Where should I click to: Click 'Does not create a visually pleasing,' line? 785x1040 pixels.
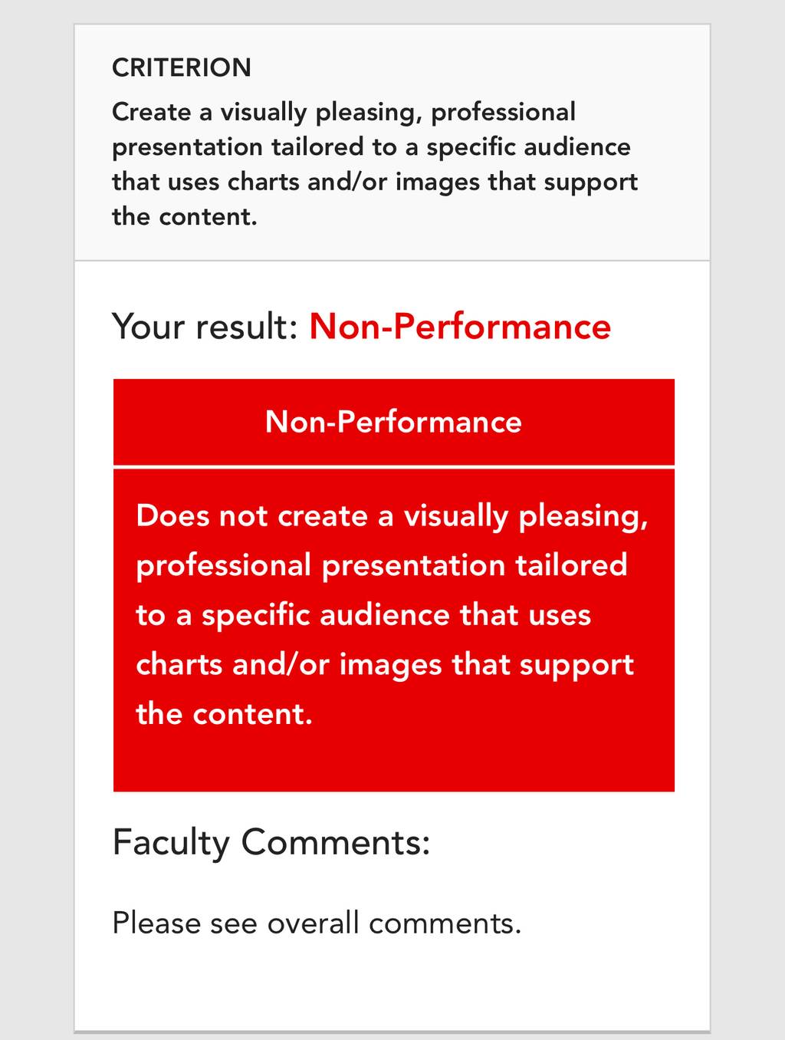pyautogui.click(x=392, y=516)
